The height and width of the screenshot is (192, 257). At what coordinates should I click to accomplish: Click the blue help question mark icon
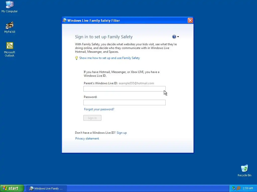(174, 37)
